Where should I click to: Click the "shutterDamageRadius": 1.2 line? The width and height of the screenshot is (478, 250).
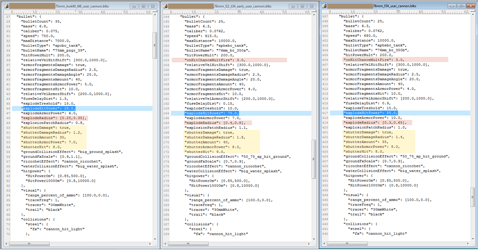point(51,132)
